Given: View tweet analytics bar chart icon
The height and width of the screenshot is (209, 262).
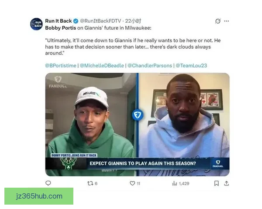Looking at the screenshot, I should [x=174, y=183].
